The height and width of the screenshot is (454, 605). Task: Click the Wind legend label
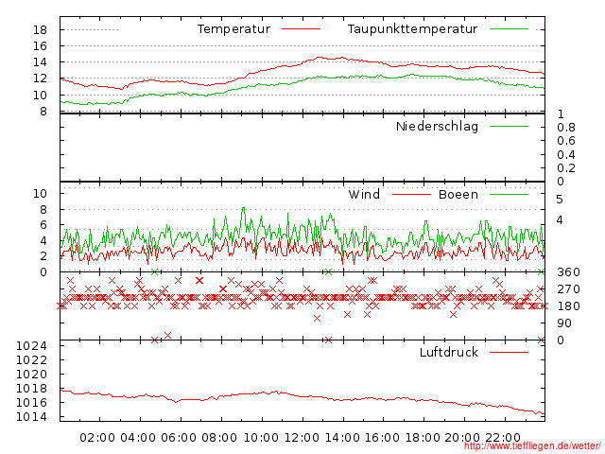pos(364,194)
